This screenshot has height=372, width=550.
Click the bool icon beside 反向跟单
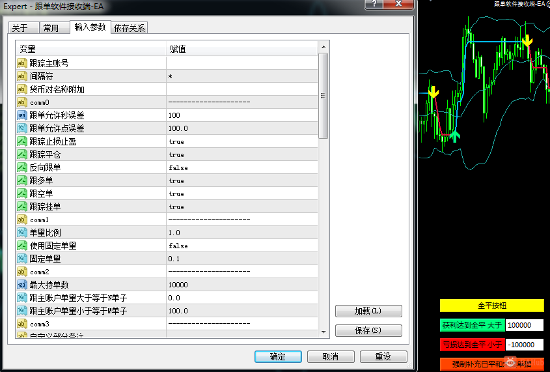[x=22, y=167]
